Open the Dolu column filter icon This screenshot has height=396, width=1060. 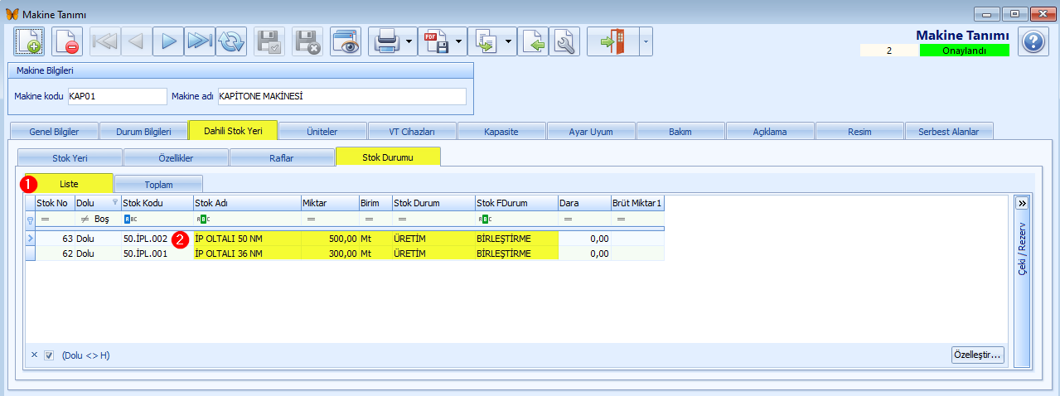114,201
